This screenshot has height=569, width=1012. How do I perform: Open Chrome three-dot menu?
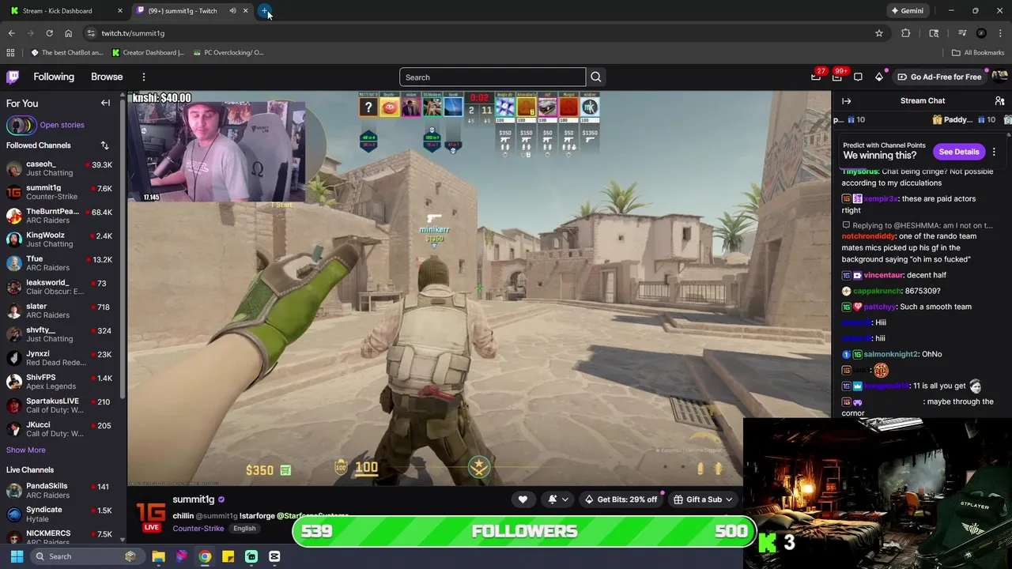(x=1000, y=33)
